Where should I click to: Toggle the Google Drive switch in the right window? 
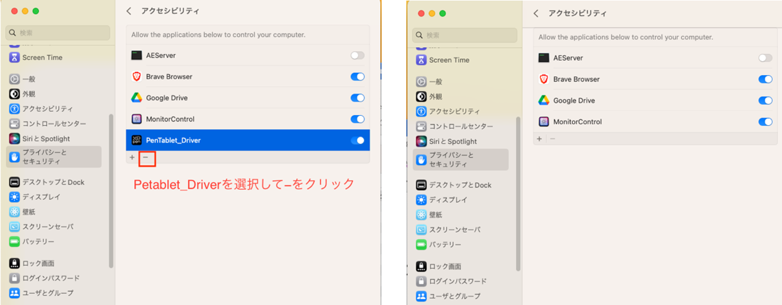pos(765,100)
